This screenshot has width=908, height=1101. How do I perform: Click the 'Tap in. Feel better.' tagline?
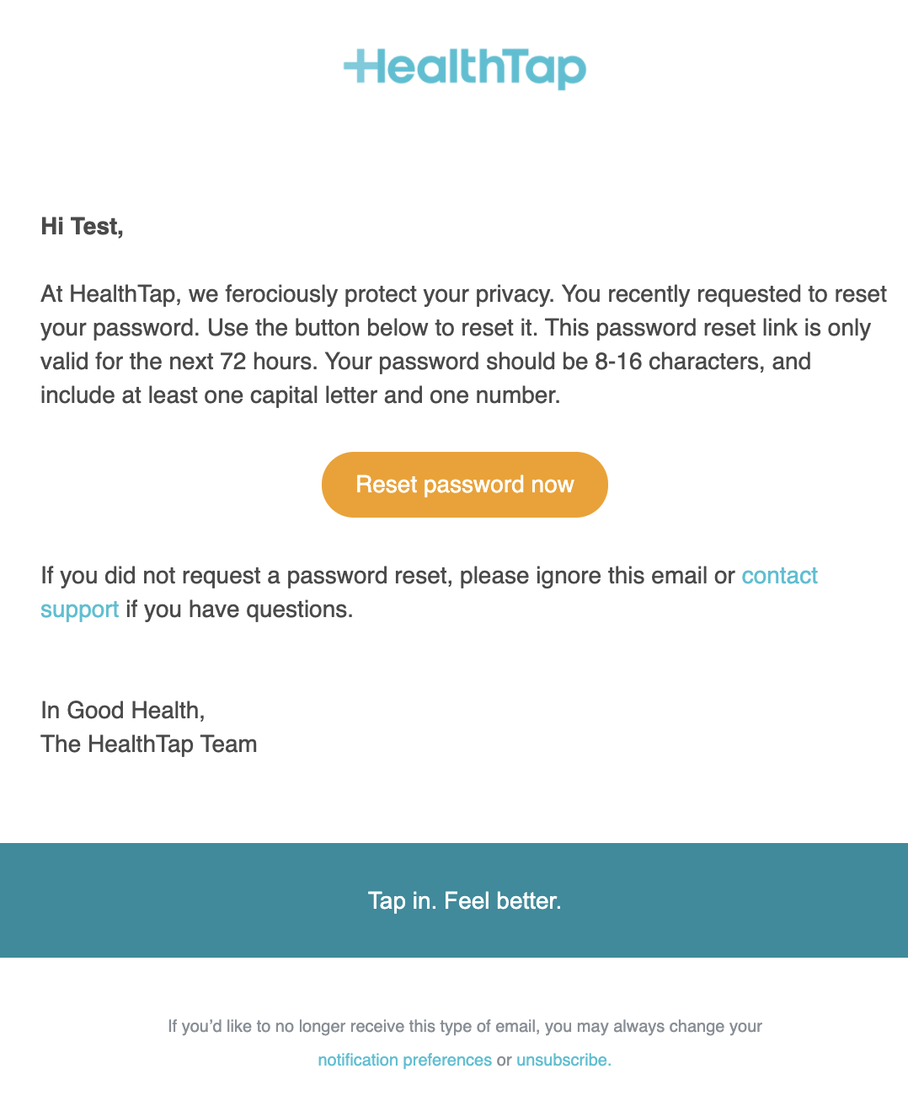tap(465, 900)
